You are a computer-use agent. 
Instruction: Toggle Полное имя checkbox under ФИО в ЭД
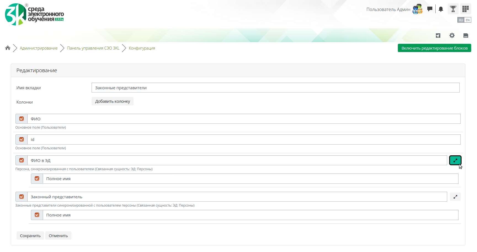37,178
